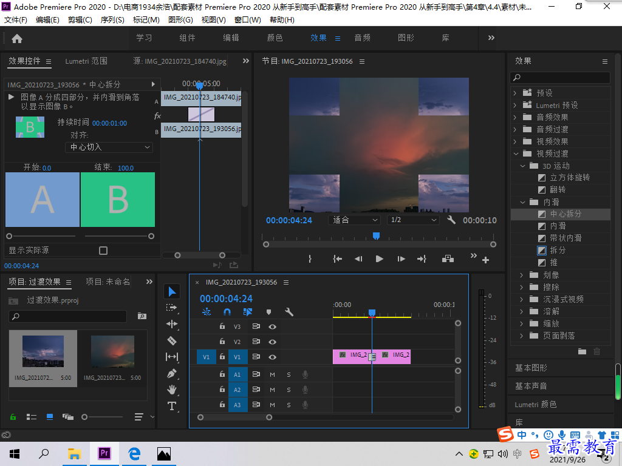Viewport: 622px width, 466px height.
Task: Select the Ripple Edit tool
Action: [172, 324]
